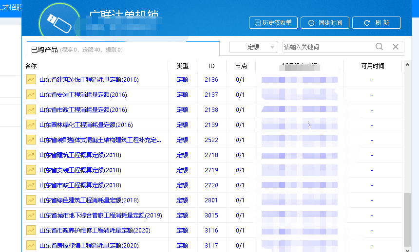Open 山东省市政工程消耗量定额(2016) link

[x=83, y=110]
